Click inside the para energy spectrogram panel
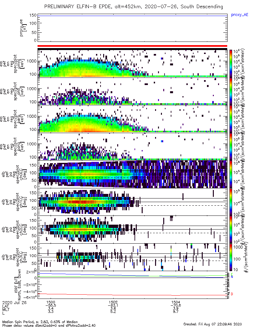Screen dimensions: 253x327 [x=133, y=146]
